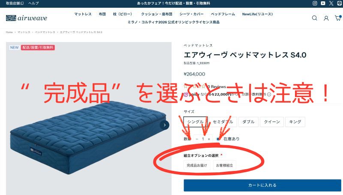This screenshot has height=195, width=343.
Task: Select the シングル size option
Action: click(x=196, y=122)
